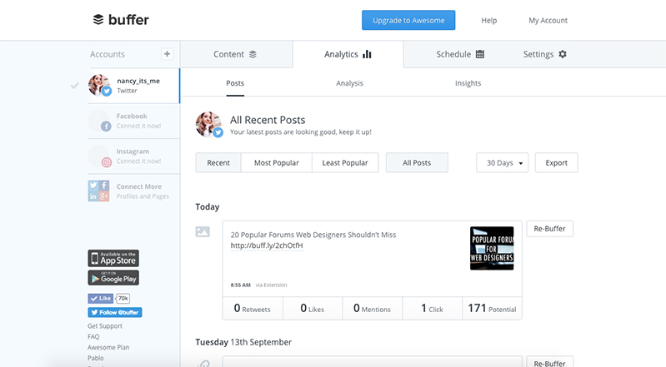Open the 30 Days date range dropdown
This screenshot has width=666, height=367.
(x=502, y=162)
